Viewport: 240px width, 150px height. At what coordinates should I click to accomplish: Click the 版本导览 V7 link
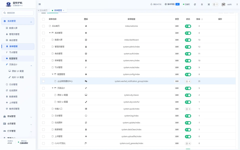coord(172,4)
